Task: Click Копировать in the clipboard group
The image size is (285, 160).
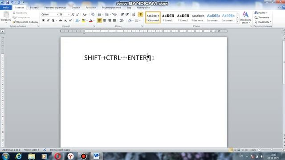Action: pyautogui.click(x=21, y=17)
